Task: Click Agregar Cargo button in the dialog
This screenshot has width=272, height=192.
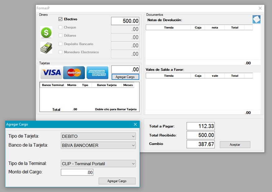Action: (x=117, y=181)
